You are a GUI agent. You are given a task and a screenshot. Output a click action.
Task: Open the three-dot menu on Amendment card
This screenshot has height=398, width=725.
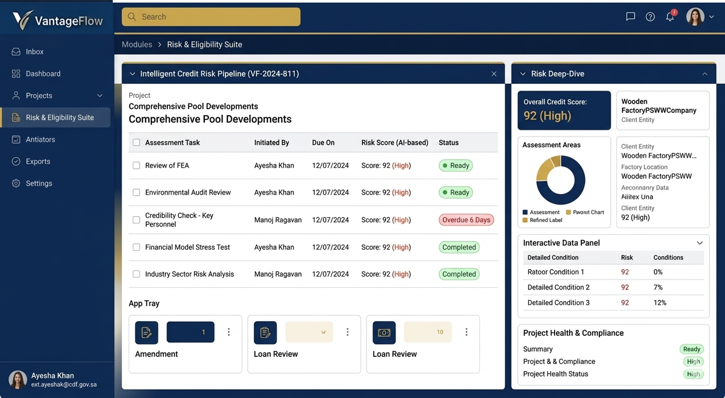coord(229,333)
